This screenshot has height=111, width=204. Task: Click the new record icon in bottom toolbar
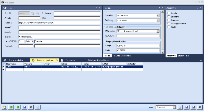click(5, 107)
